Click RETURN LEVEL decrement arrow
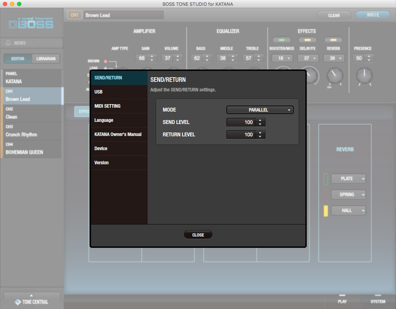This screenshot has width=396, height=309. pyautogui.click(x=260, y=136)
